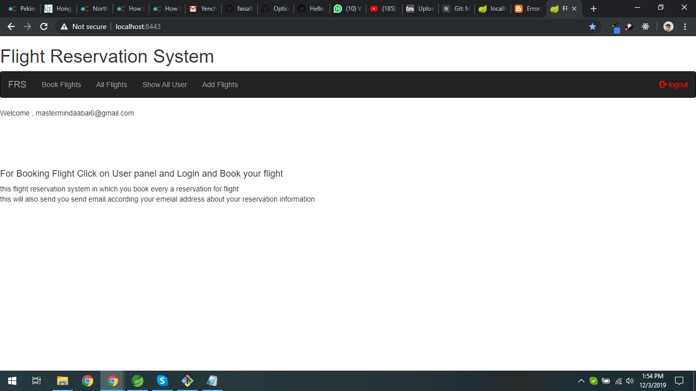Screen dimensions: 696x391
Task: Open File Explorer from the taskbar
Action: pyautogui.click(x=62, y=380)
